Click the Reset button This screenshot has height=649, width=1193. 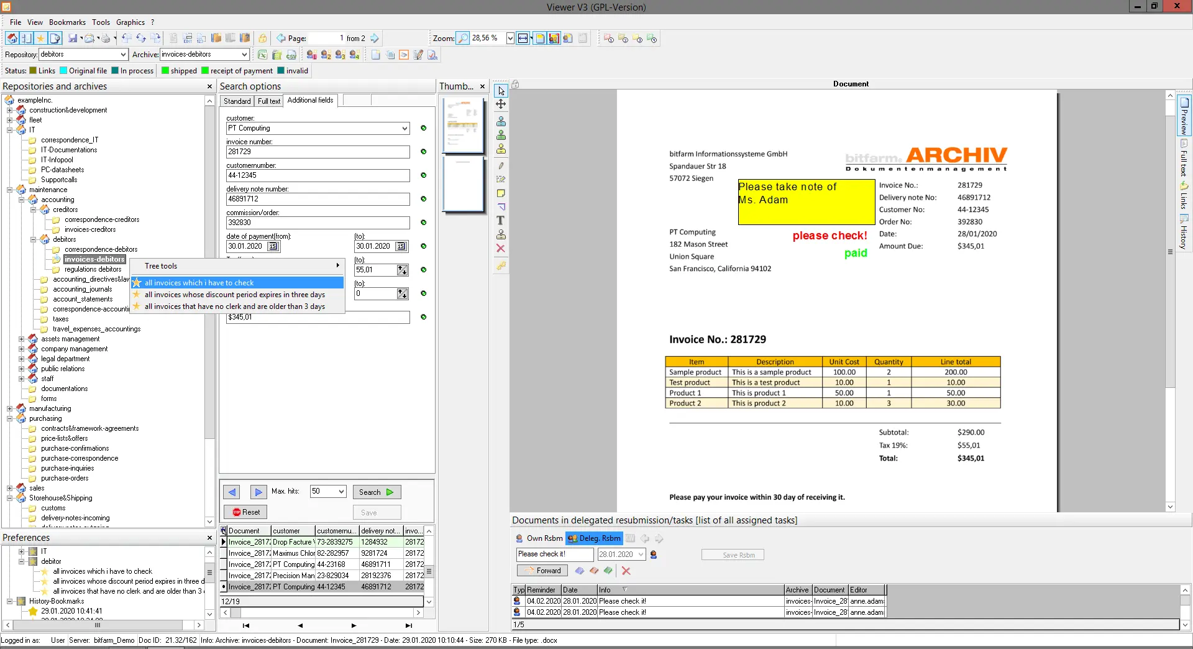tap(245, 512)
